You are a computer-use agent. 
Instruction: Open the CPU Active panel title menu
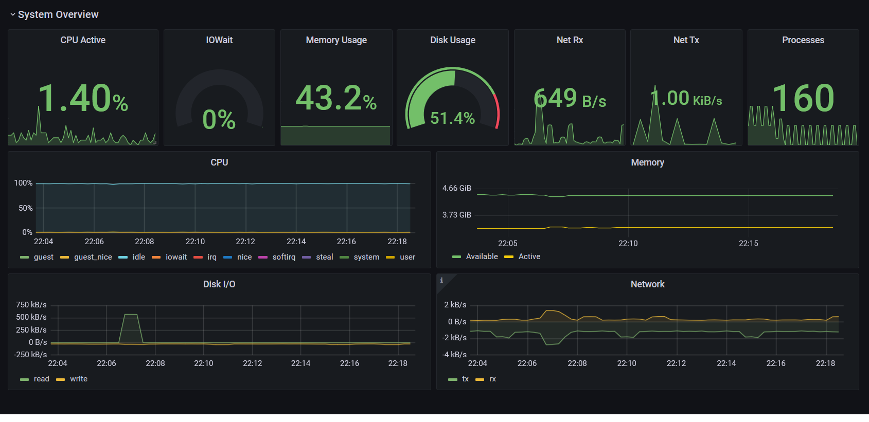pos(83,40)
